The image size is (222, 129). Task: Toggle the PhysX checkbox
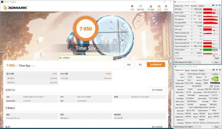coord(201,123)
